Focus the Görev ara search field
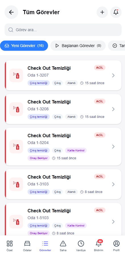This screenshot has width=125, height=254. (x=63, y=30)
